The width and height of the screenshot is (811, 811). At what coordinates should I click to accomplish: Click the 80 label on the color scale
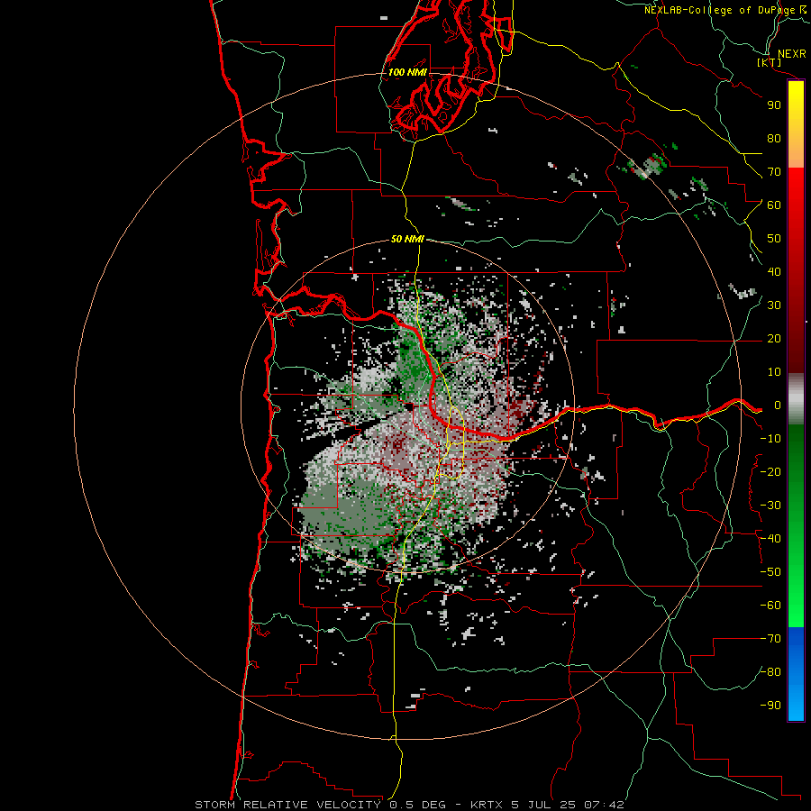pos(774,139)
